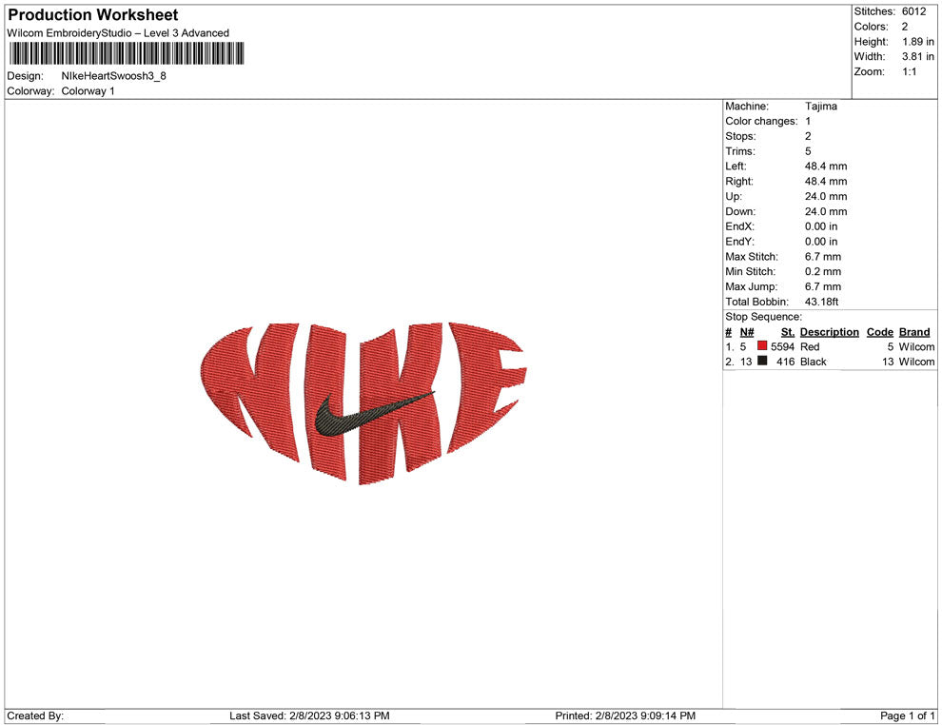Image resolution: width=942 pixels, height=725 pixels.
Task: Click the Min Stitch value 0.2 mm
Action: pyautogui.click(x=823, y=271)
